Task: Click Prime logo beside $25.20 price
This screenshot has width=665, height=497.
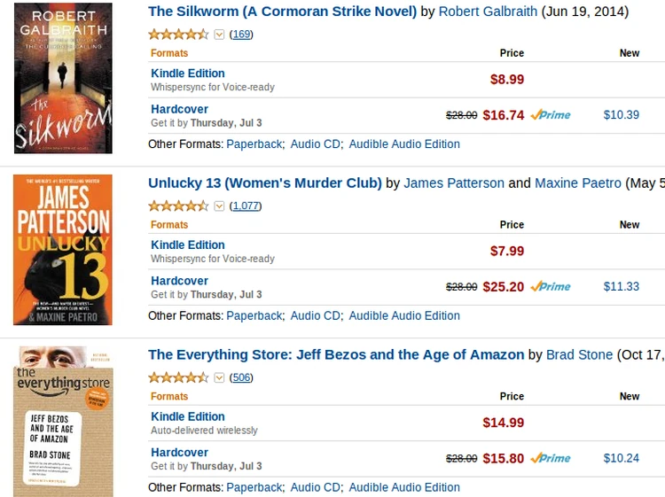Action: pyautogui.click(x=551, y=287)
